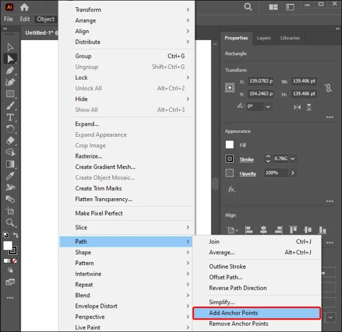Open the search magnifier in top bar
The width and height of the screenshot is (342, 332).
tap(248, 7)
